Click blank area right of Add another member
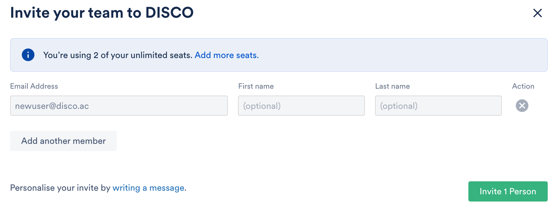Image resolution: width=556 pixels, height=208 pixels. click(x=288, y=141)
